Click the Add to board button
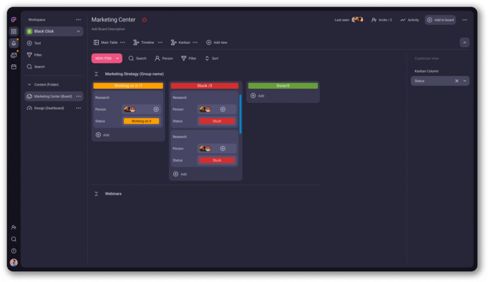The image size is (488, 282). pyautogui.click(x=440, y=20)
